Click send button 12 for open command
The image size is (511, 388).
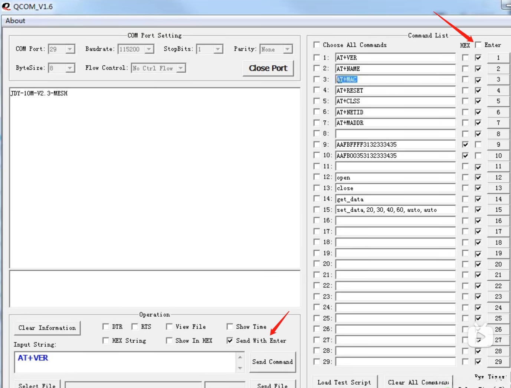click(498, 177)
